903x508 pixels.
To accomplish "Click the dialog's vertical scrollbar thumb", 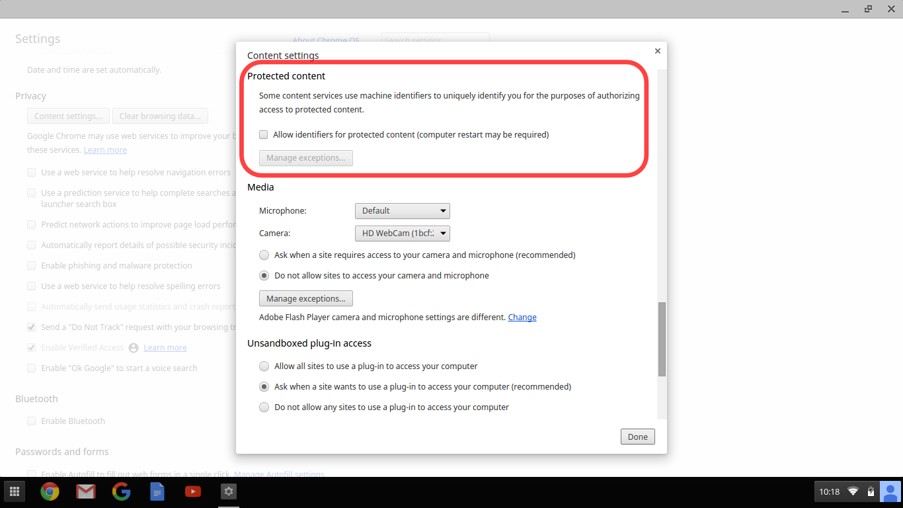I will tap(662, 339).
